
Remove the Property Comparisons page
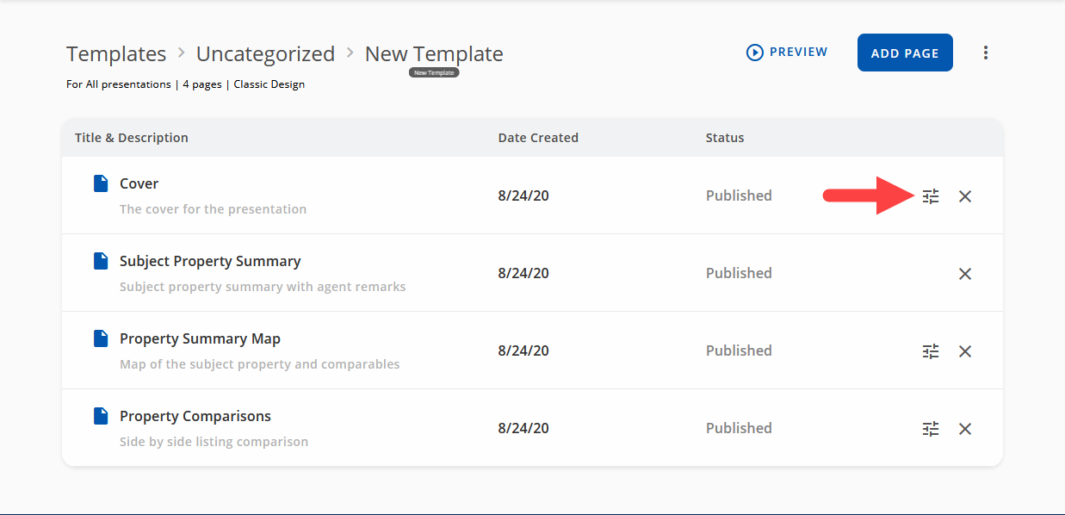pos(964,429)
